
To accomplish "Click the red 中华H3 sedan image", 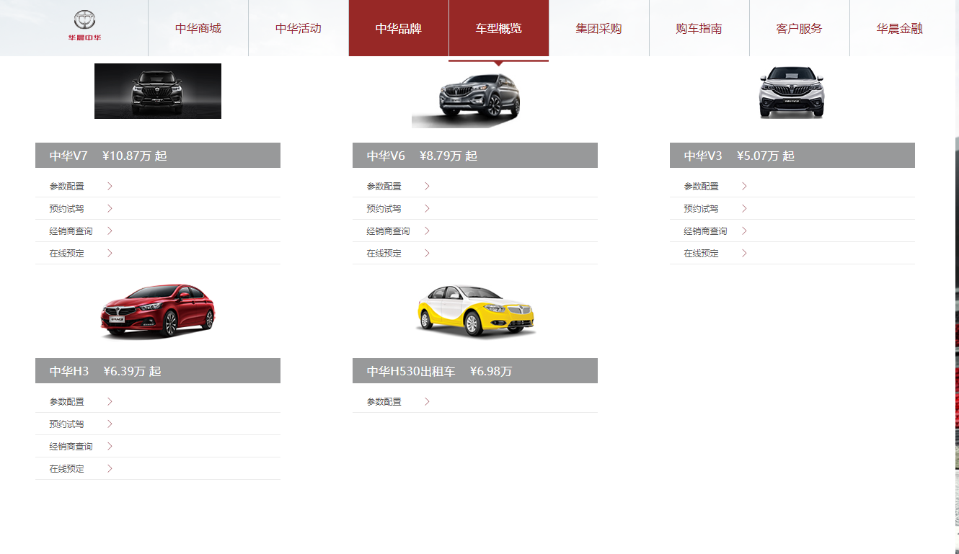I will coord(158,310).
